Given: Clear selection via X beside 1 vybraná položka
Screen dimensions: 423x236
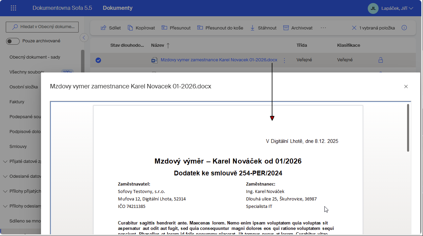Looking at the screenshot, I should [354, 28].
